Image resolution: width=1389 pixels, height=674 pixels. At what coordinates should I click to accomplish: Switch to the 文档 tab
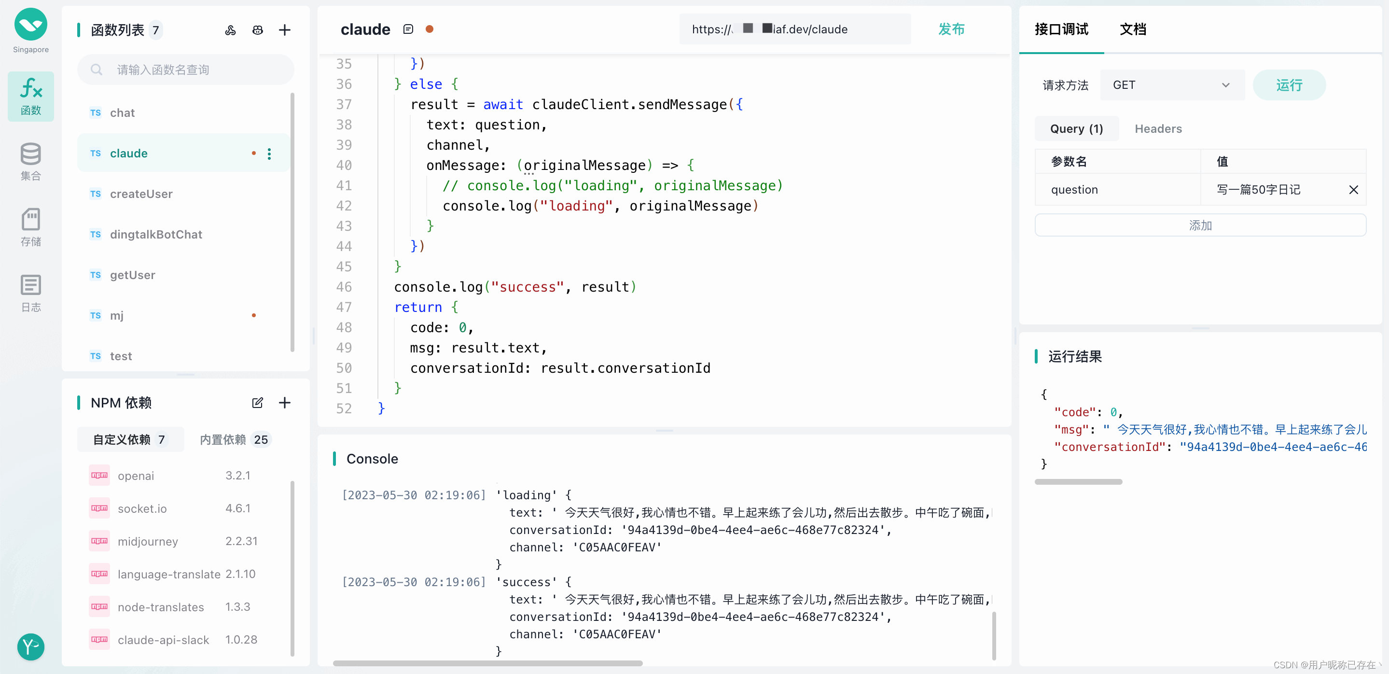click(1133, 29)
